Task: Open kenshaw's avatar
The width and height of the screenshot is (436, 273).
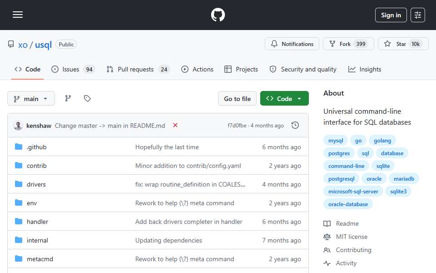Action: point(18,126)
